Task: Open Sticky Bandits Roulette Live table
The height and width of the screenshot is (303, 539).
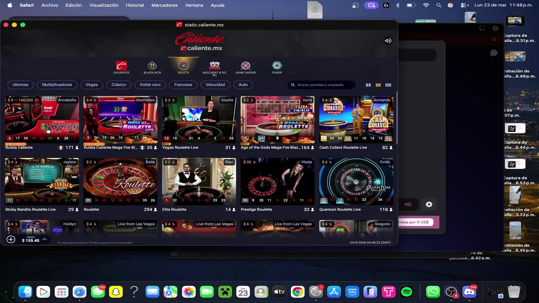Action: pyautogui.click(x=42, y=181)
